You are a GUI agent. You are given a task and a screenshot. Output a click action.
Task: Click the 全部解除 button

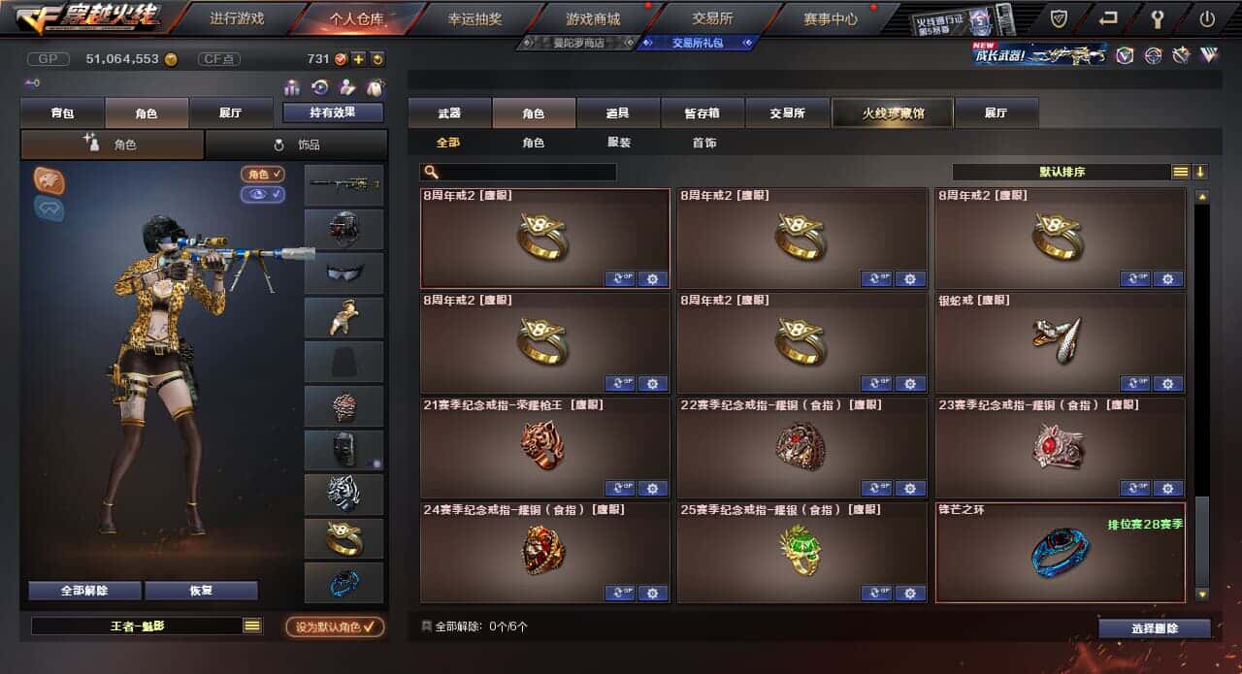coord(84,590)
